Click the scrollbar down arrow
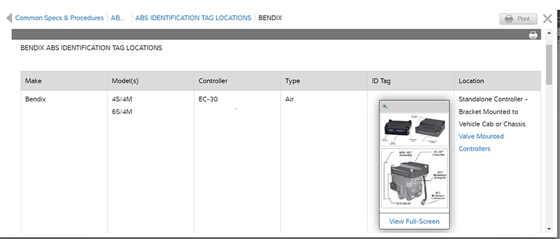 coord(549,229)
